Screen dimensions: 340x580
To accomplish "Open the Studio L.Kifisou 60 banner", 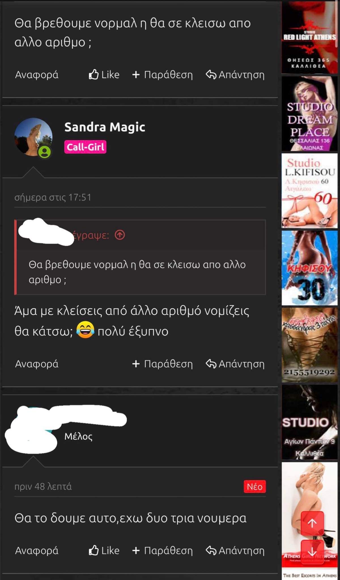I will click(x=310, y=191).
